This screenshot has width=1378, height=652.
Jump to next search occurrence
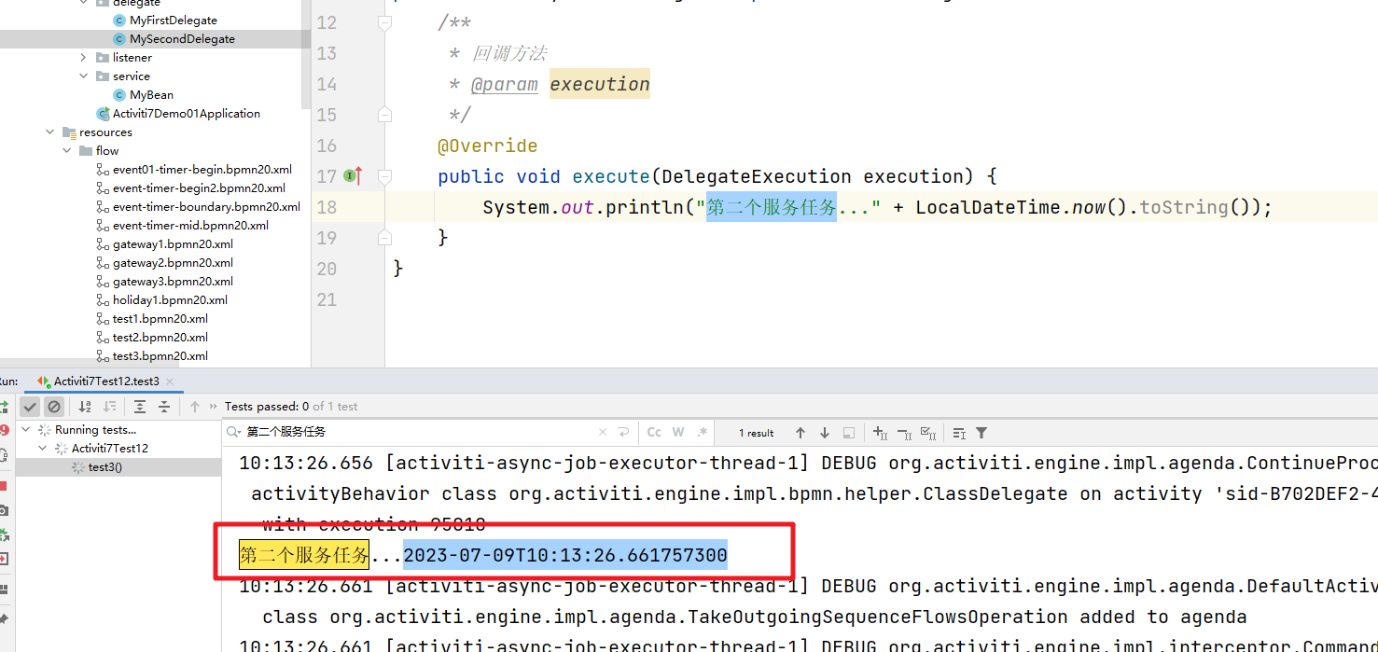tap(825, 433)
